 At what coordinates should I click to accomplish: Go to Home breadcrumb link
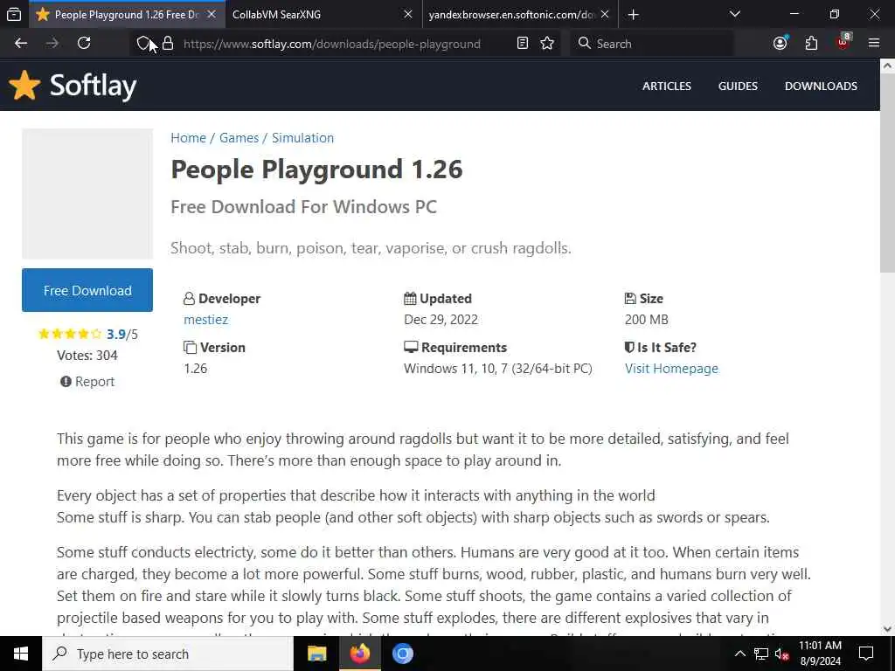click(189, 138)
